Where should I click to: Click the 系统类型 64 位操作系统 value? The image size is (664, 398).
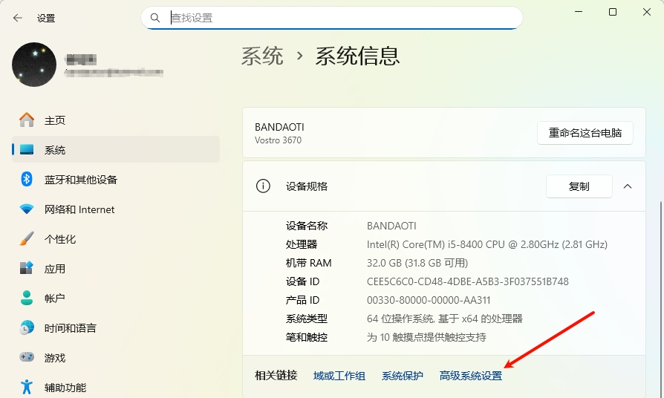445,319
